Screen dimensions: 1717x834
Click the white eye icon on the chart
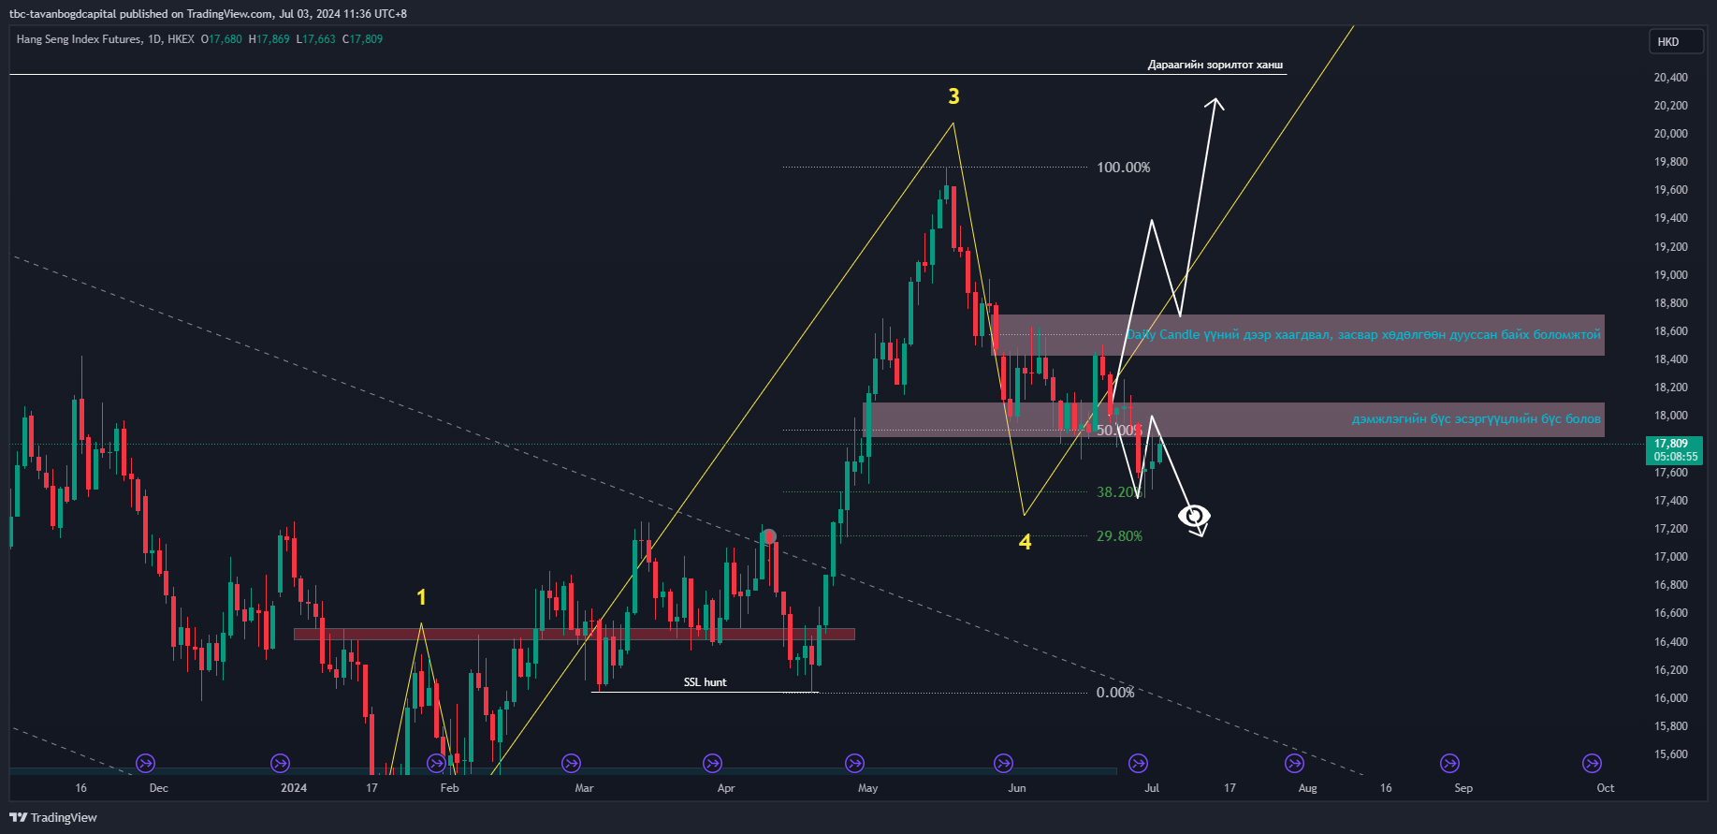coord(1194,516)
